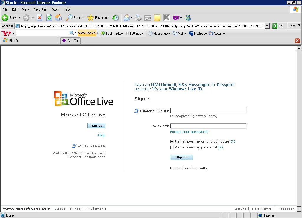Open the Favorites star button
Screen dimensions: 302x218
tap(98, 18)
